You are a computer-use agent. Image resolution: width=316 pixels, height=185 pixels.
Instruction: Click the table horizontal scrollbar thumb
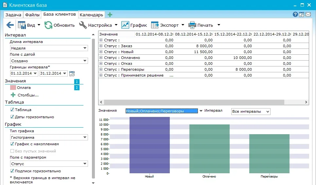point(194,102)
